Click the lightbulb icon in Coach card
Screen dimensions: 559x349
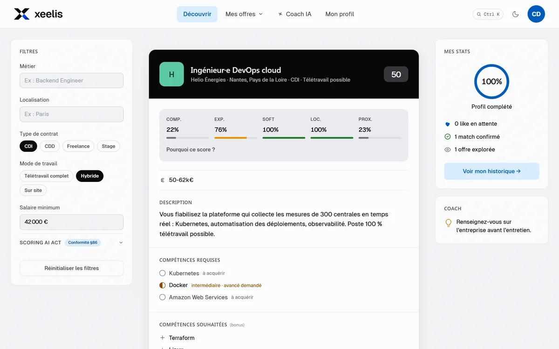tap(449, 223)
